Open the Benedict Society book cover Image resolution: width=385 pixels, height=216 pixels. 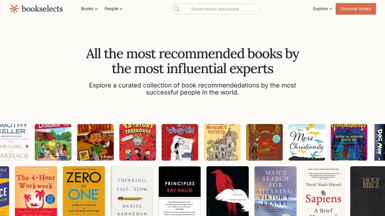tap(222, 142)
